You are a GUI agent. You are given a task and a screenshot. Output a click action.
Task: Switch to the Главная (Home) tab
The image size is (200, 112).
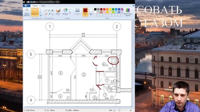35,6
